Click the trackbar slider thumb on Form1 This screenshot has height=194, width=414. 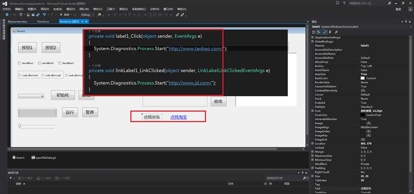tap(20, 126)
